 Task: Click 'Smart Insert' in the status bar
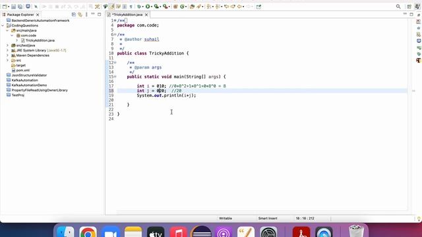tap(268, 219)
